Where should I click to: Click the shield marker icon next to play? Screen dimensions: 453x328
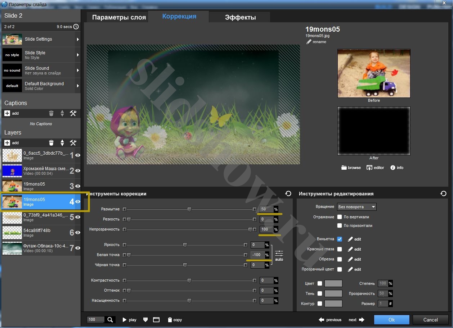coord(145,320)
